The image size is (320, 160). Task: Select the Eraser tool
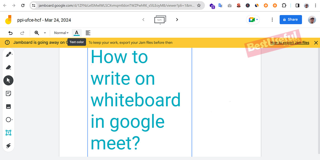point(8,67)
